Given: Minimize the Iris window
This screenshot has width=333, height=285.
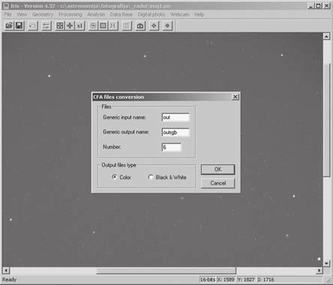Looking at the screenshot, I should click(311, 6).
